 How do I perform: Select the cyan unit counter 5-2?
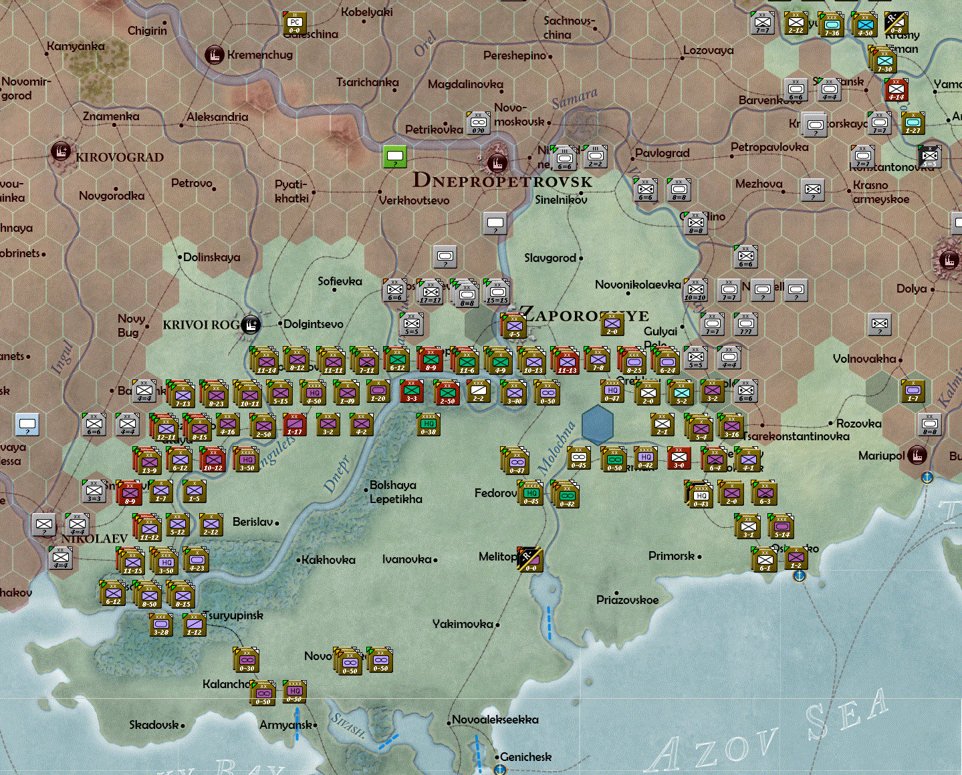(x=681, y=393)
